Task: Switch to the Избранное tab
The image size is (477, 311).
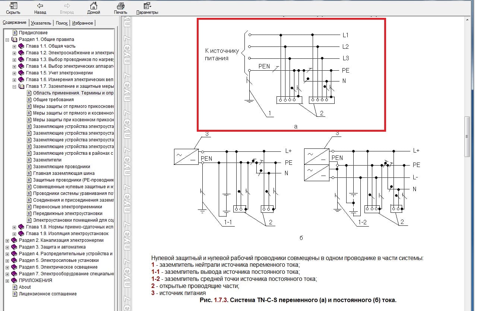Action: click(x=82, y=23)
